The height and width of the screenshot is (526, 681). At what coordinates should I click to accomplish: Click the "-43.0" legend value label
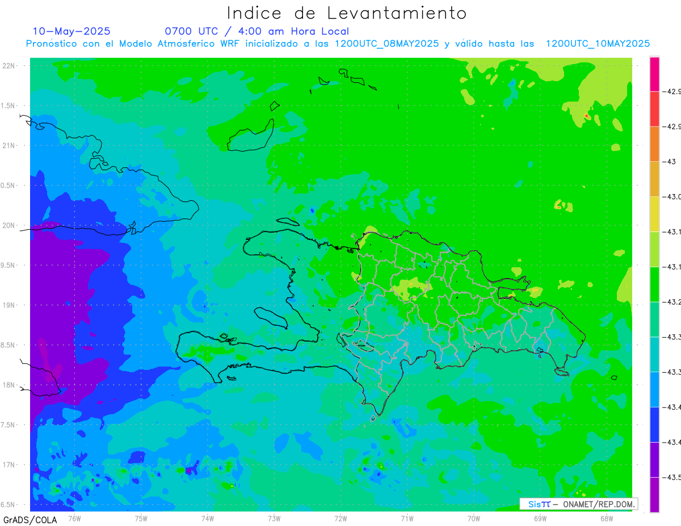pos(672,197)
